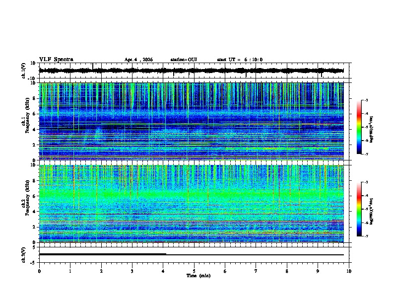Click time axis tick label "4"
The width and height of the screenshot is (393, 304).
tap(163, 271)
